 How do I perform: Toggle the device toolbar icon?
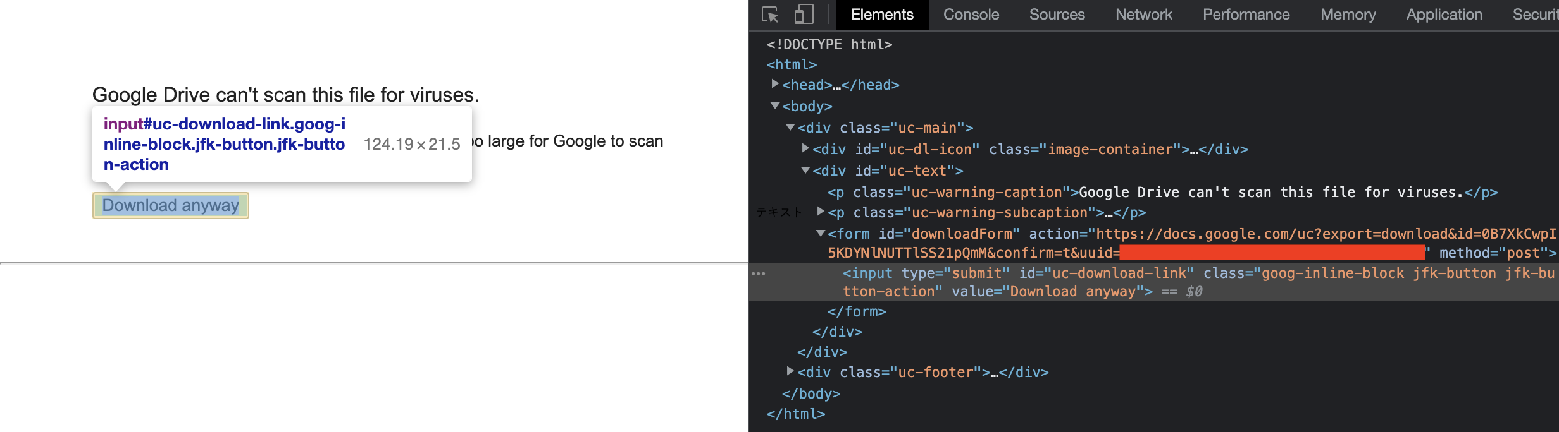804,15
